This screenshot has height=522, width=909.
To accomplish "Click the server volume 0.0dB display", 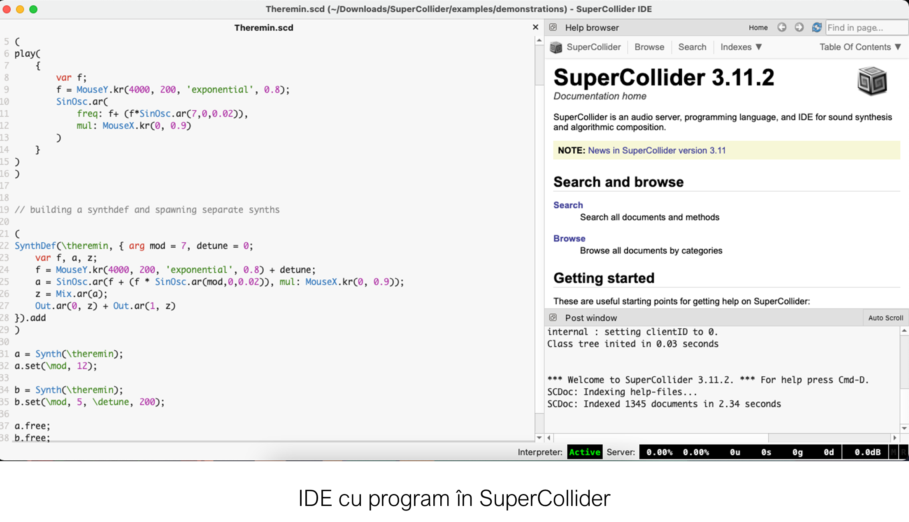I will (x=867, y=452).
